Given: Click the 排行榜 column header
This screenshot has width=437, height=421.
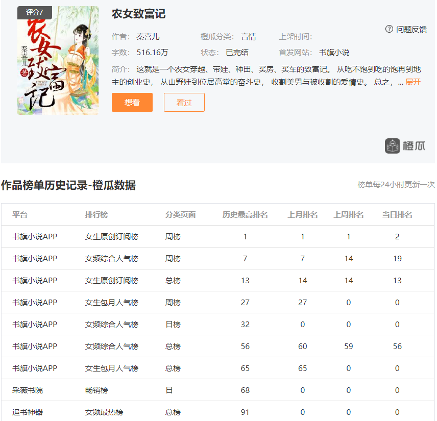Looking at the screenshot, I should pos(96,214).
